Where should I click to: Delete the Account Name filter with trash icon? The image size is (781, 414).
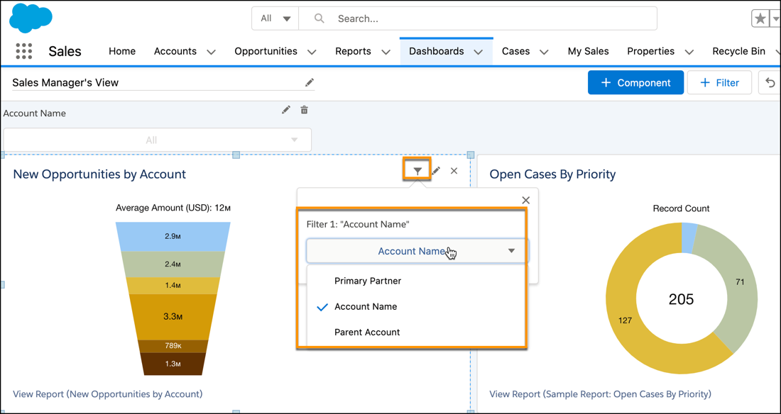pos(305,110)
